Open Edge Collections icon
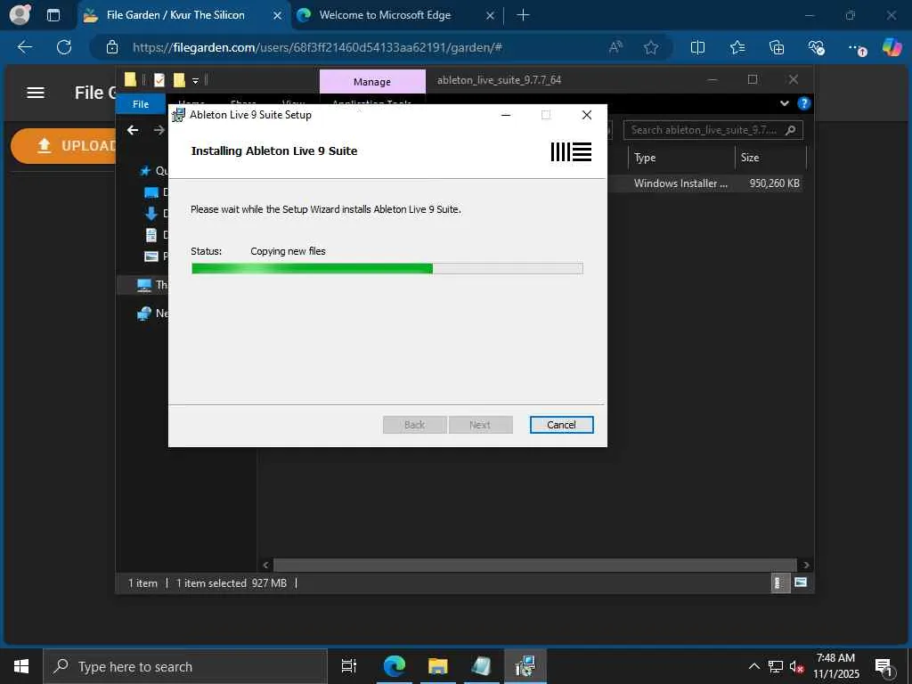 coord(777,47)
